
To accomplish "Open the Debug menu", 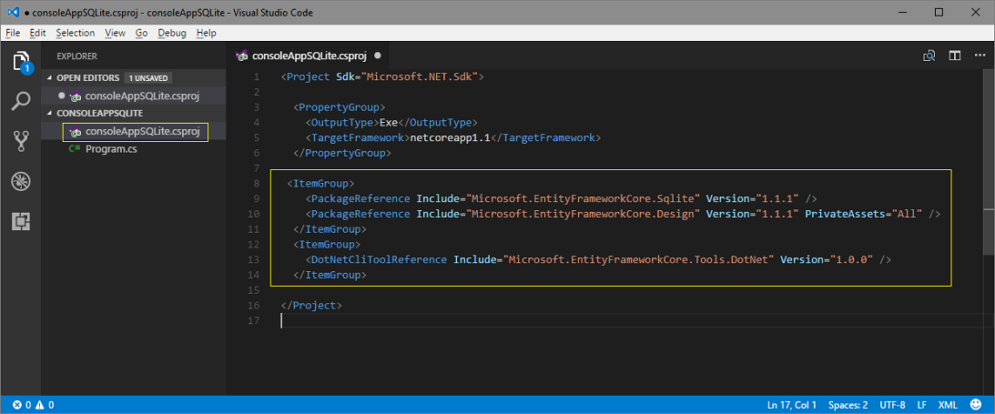I will click(x=172, y=33).
